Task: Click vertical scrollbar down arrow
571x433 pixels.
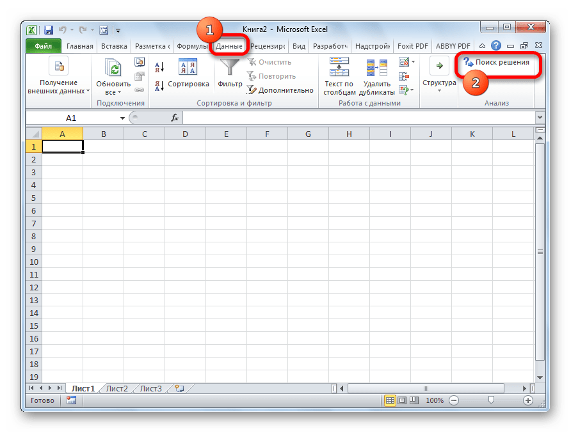Action: (540, 377)
